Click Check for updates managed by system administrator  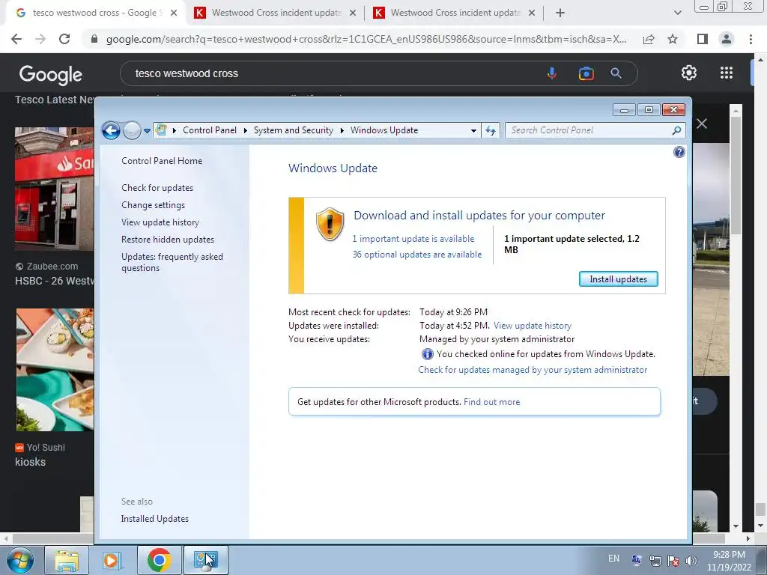pyautogui.click(x=533, y=370)
